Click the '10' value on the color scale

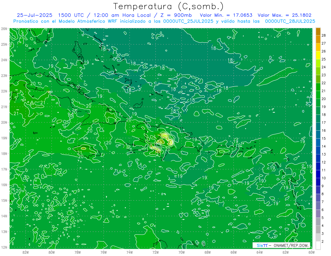pos(324,178)
